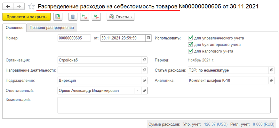Click the Сумма расходов: label

164,124
